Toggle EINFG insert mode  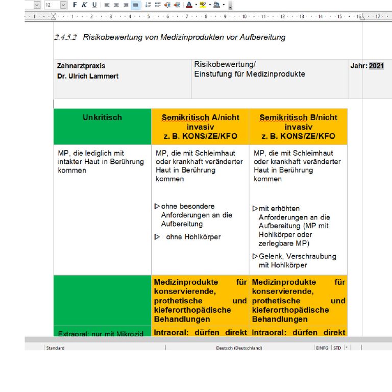(322, 348)
